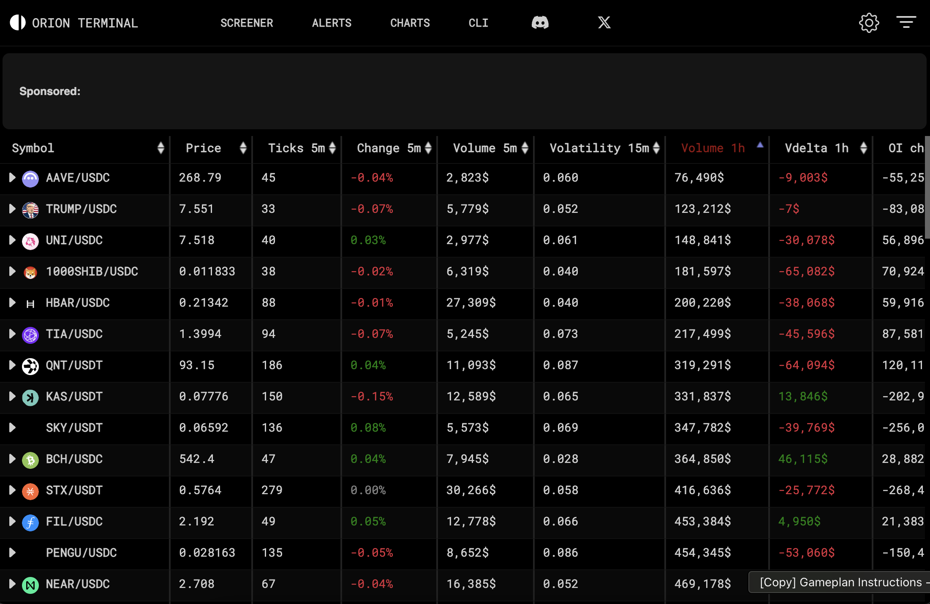Open the filter lines menu icon
The height and width of the screenshot is (604, 930).
click(x=906, y=22)
